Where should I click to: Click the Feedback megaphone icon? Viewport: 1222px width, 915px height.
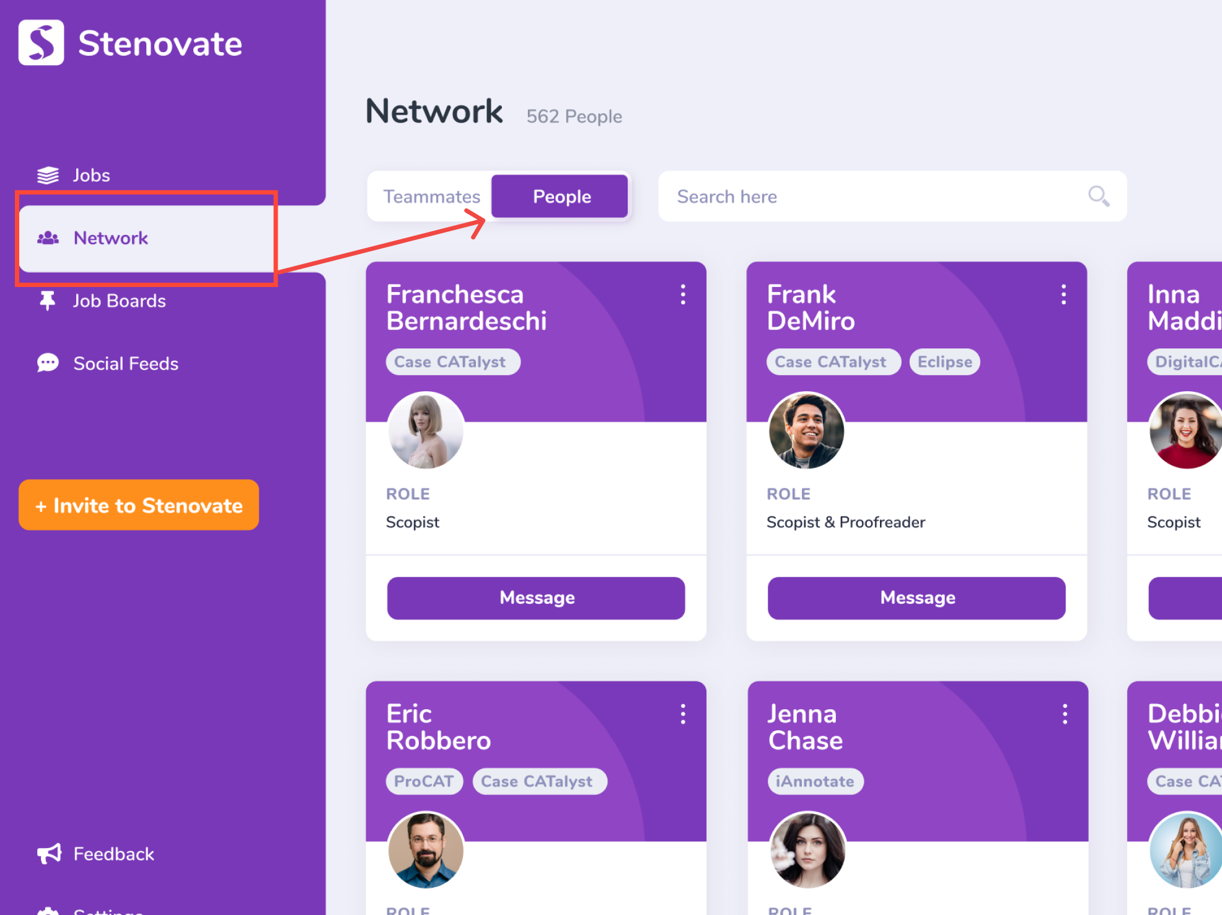tap(49, 854)
